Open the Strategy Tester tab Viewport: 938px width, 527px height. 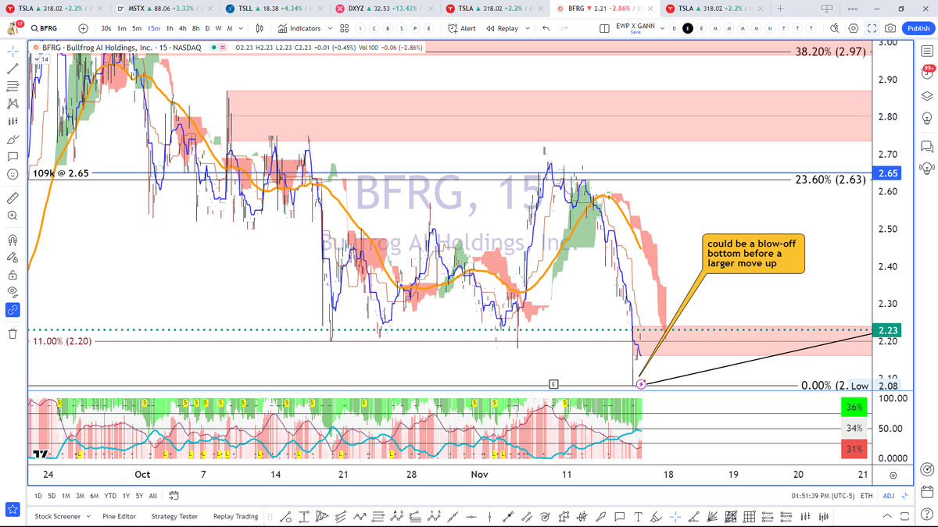tap(174, 516)
